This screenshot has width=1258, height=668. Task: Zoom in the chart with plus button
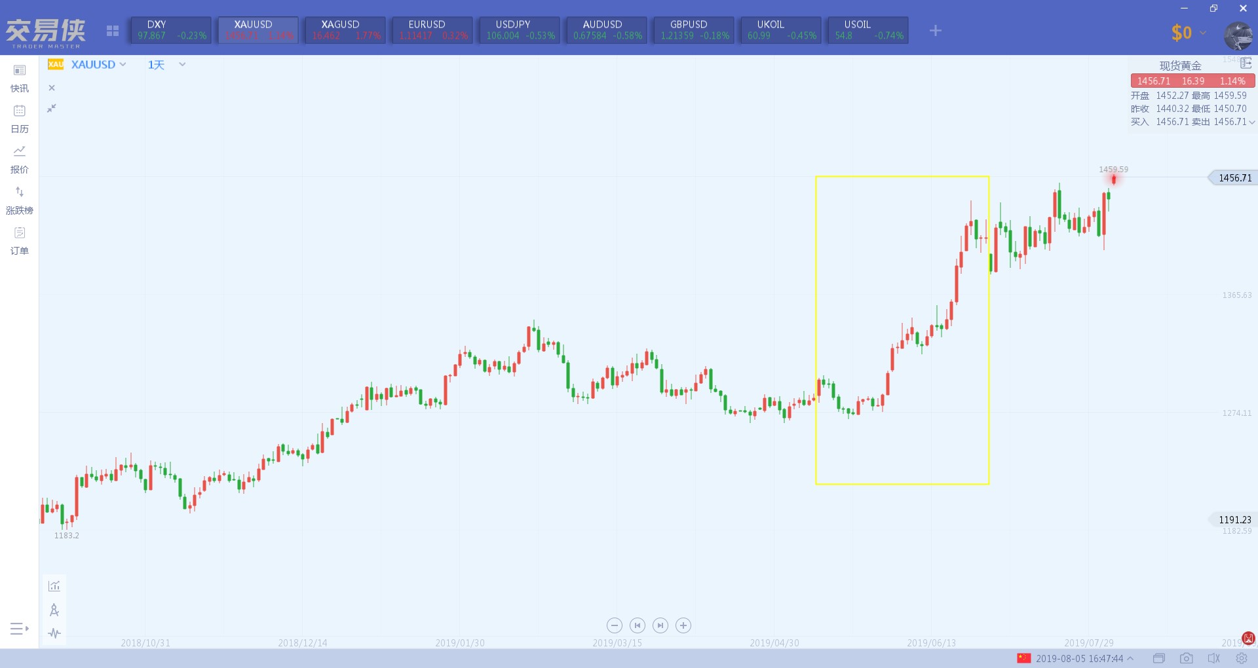tap(683, 625)
